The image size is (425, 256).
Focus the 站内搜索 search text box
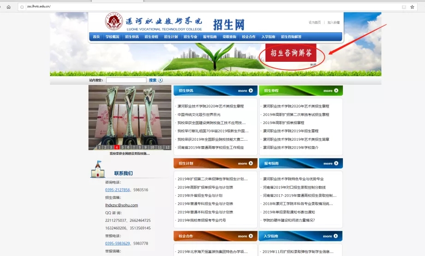pyautogui.click(x=126, y=80)
